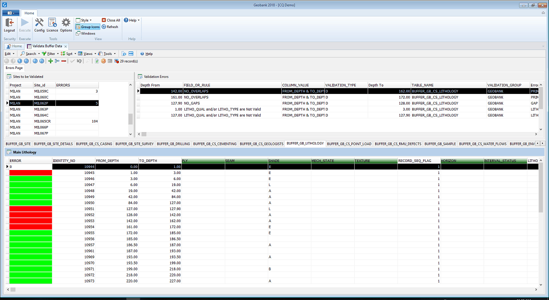Switch to the BUFFER_GB_DRILLING tab

(x=173, y=143)
